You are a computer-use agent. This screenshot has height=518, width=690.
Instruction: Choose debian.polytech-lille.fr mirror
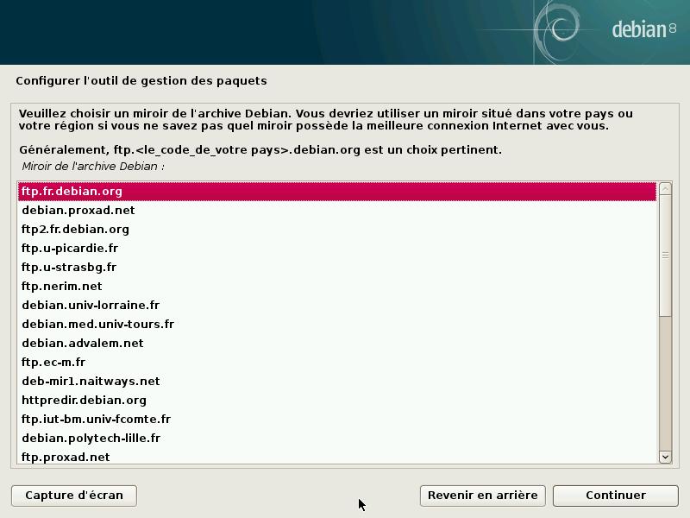91,439
